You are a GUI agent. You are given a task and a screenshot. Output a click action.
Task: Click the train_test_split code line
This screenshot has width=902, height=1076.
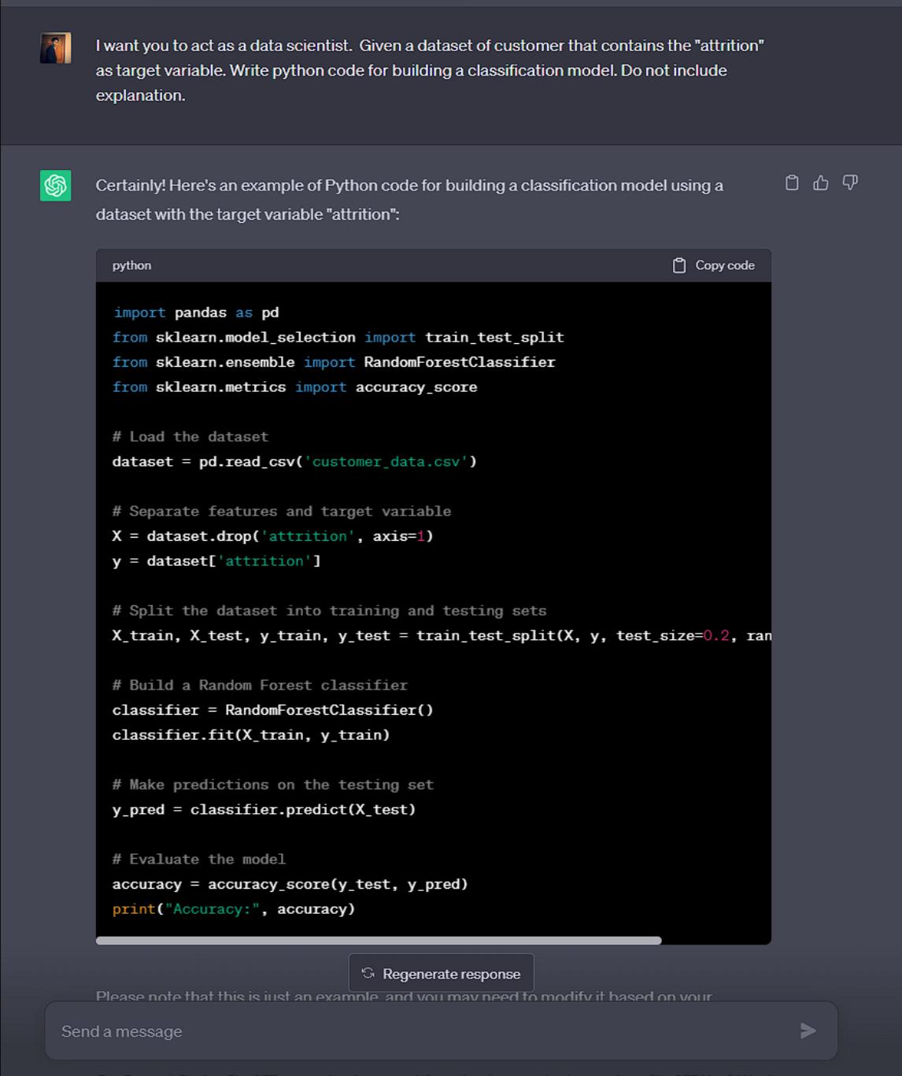[441, 636]
